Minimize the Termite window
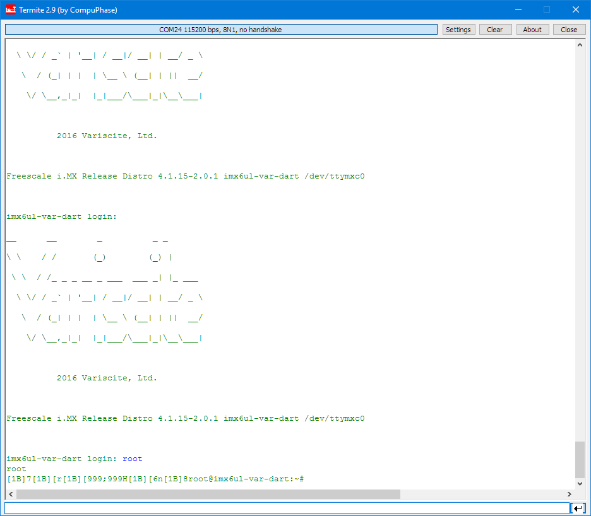 pyautogui.click(x=518, y=10)
